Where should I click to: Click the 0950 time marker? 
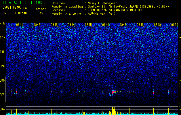[x=175, y=25]
